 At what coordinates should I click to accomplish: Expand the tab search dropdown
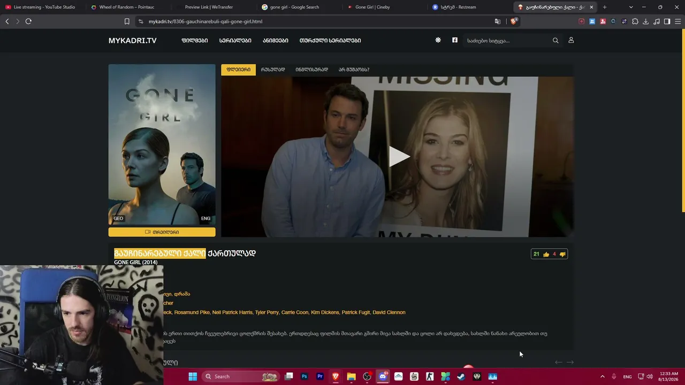click(x=631, y=7)
